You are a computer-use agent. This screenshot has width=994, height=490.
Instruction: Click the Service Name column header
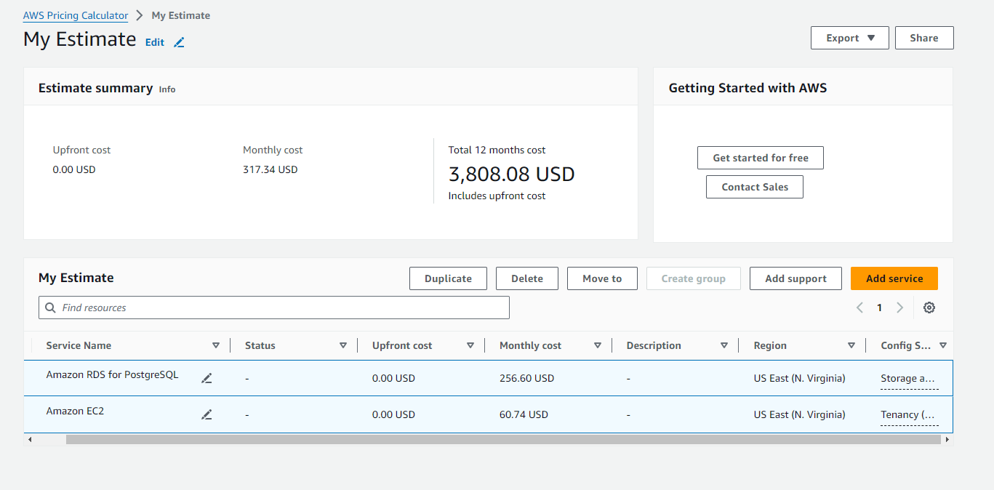[79, 345]
